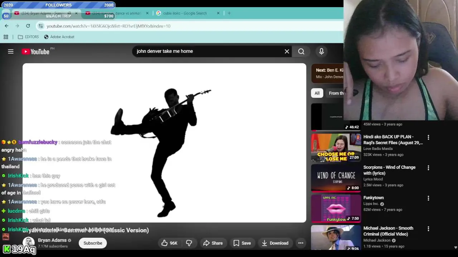This screenshot has height=257, width=458.
Task: Close the dance vs animation tab
Action: click(147, 13)
